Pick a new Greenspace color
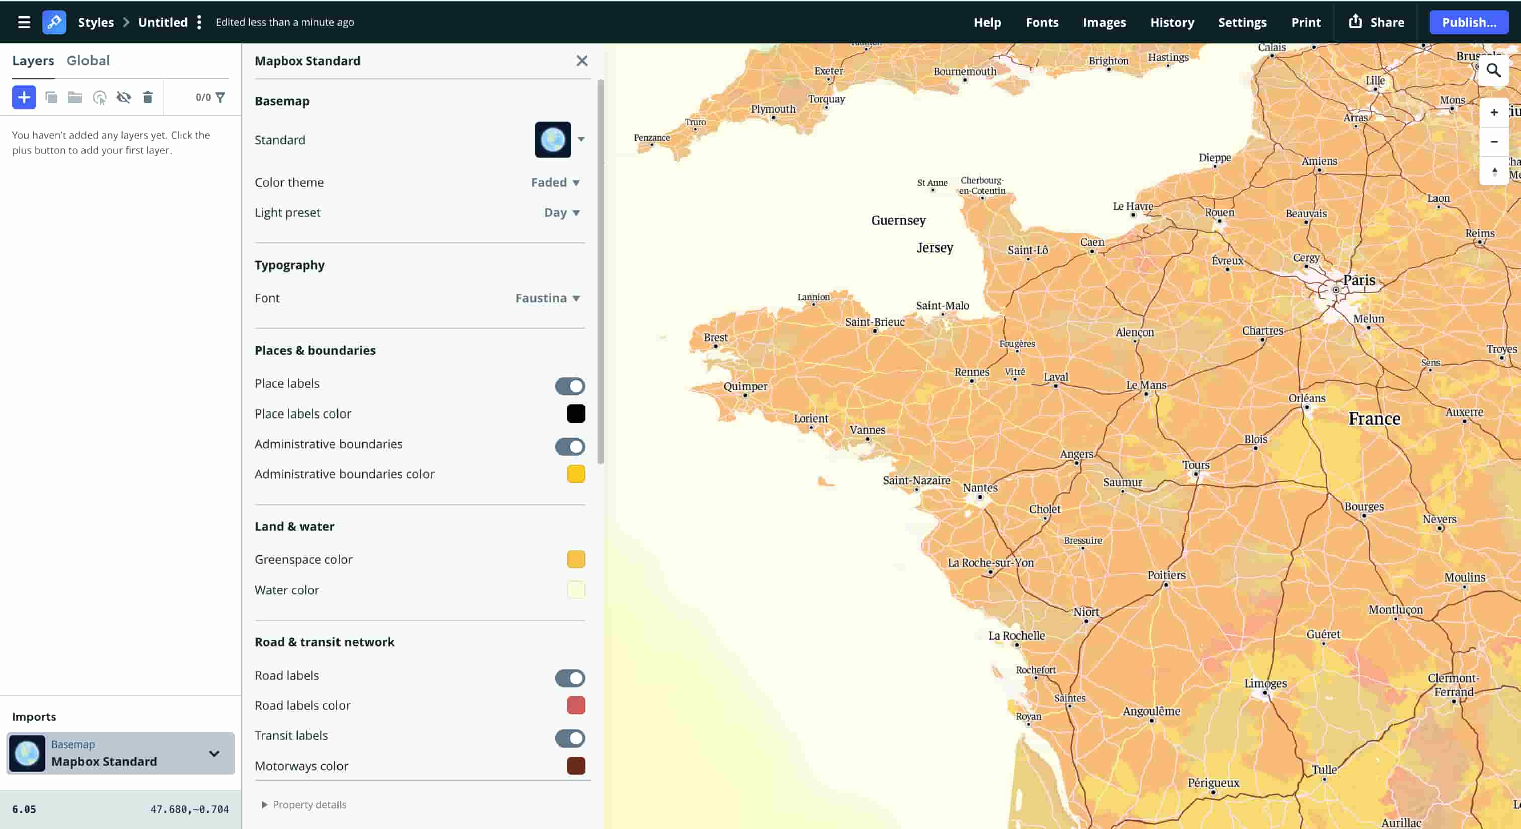Viewport: 1521px width, 829px height. point(576,559)
